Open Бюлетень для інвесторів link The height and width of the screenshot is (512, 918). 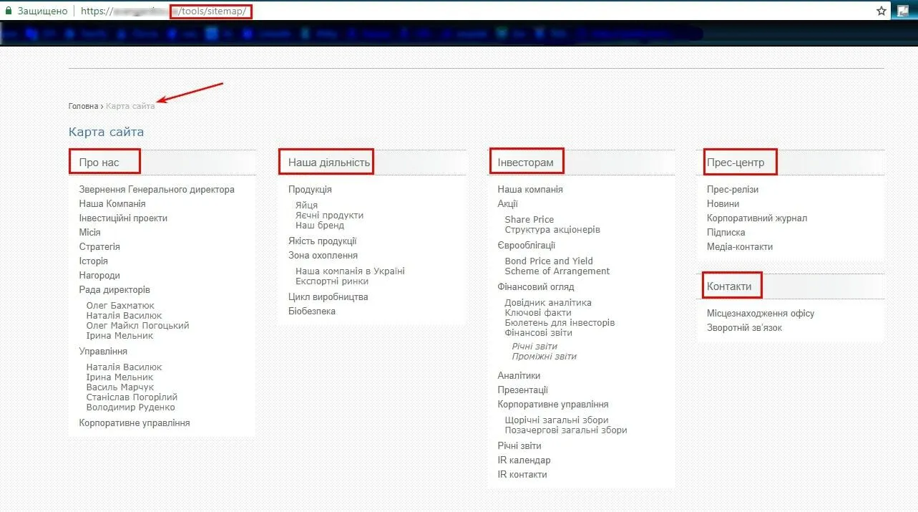(560, 323)
